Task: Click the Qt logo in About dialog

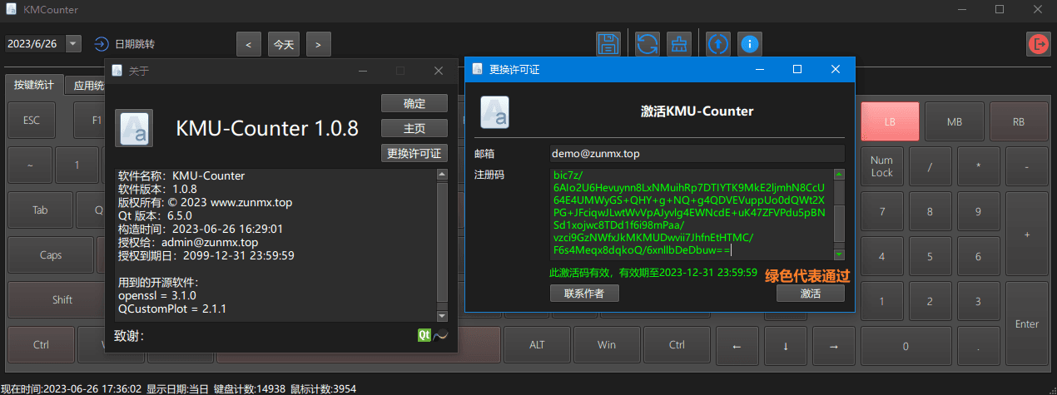Action: (424, 335)
